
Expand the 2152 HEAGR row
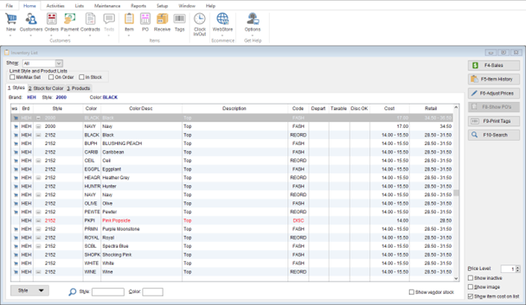38,178
